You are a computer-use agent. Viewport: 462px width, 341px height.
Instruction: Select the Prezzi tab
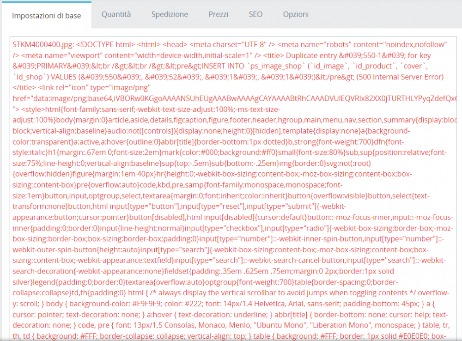[x=219, y=14]
